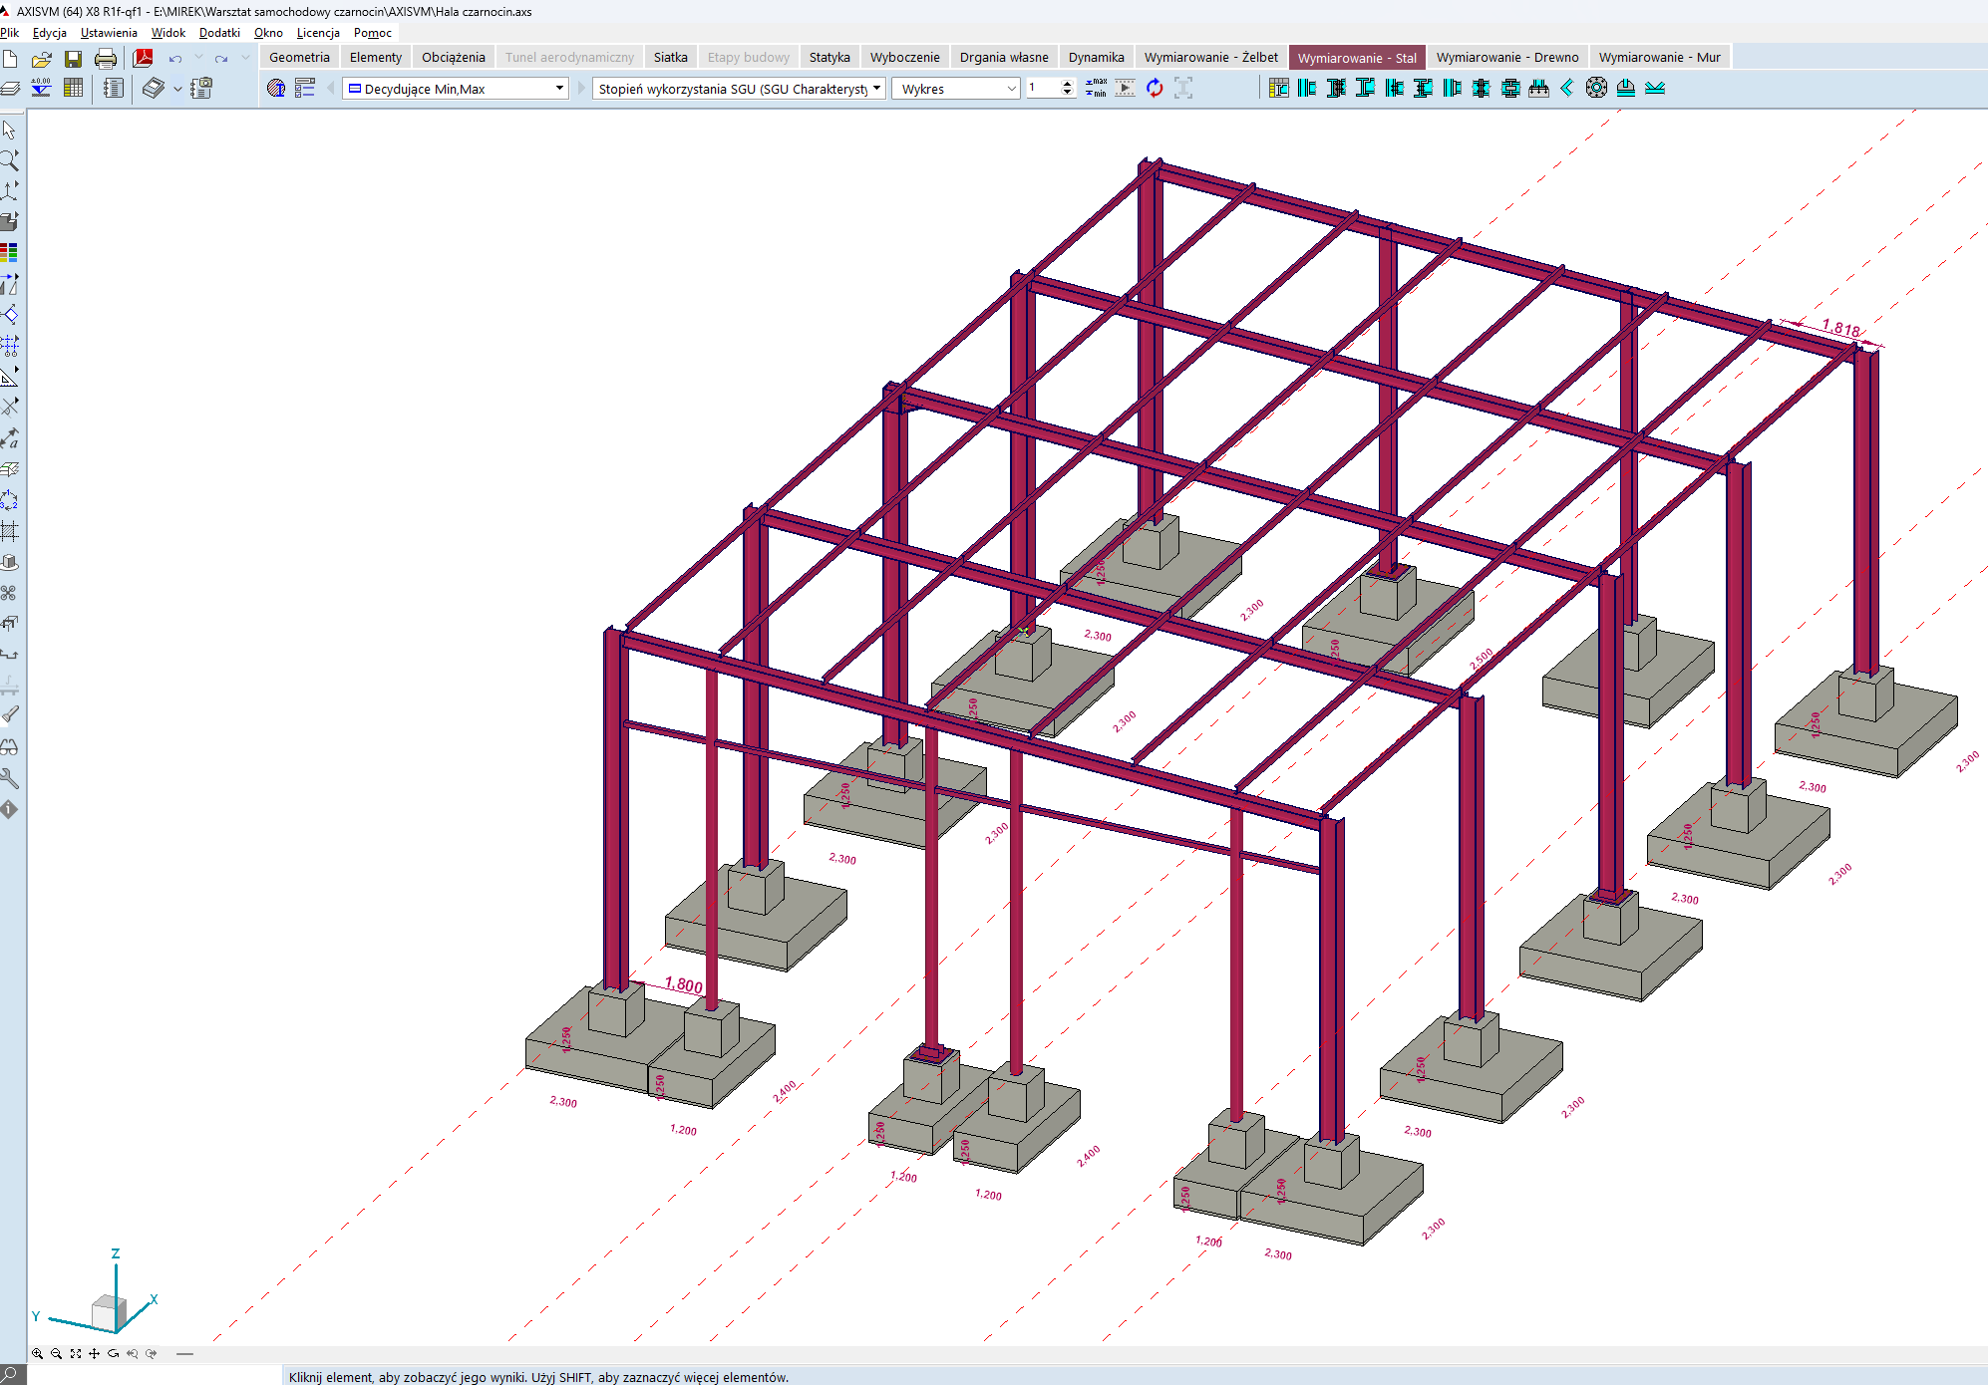Click the min/max values search icon
Viewport: 1988px width, 1385px height.
pos(1096,88)
